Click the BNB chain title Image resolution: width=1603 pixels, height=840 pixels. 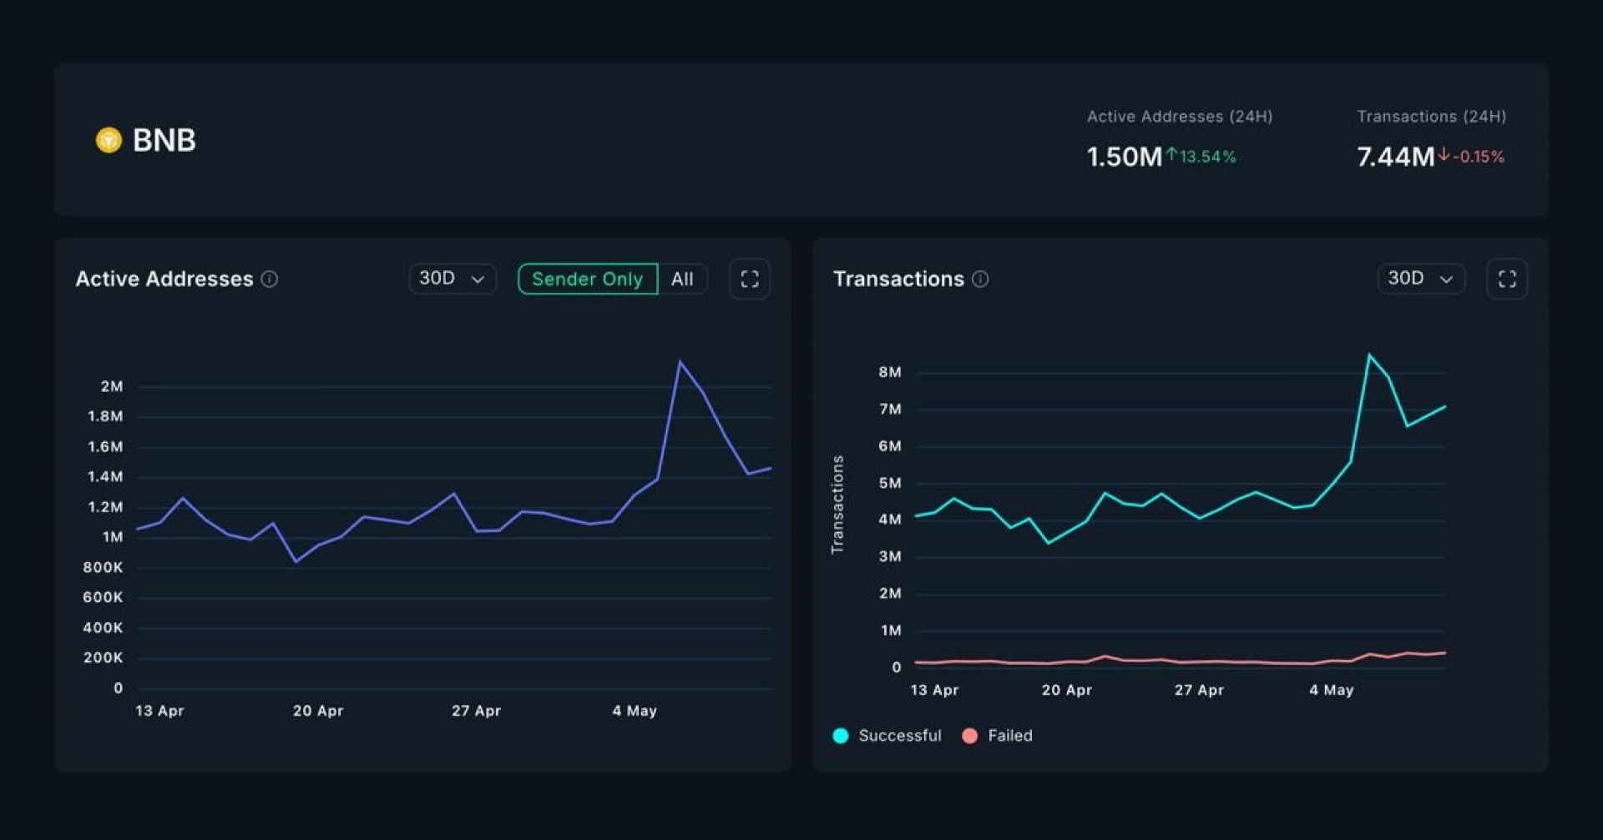164,140
